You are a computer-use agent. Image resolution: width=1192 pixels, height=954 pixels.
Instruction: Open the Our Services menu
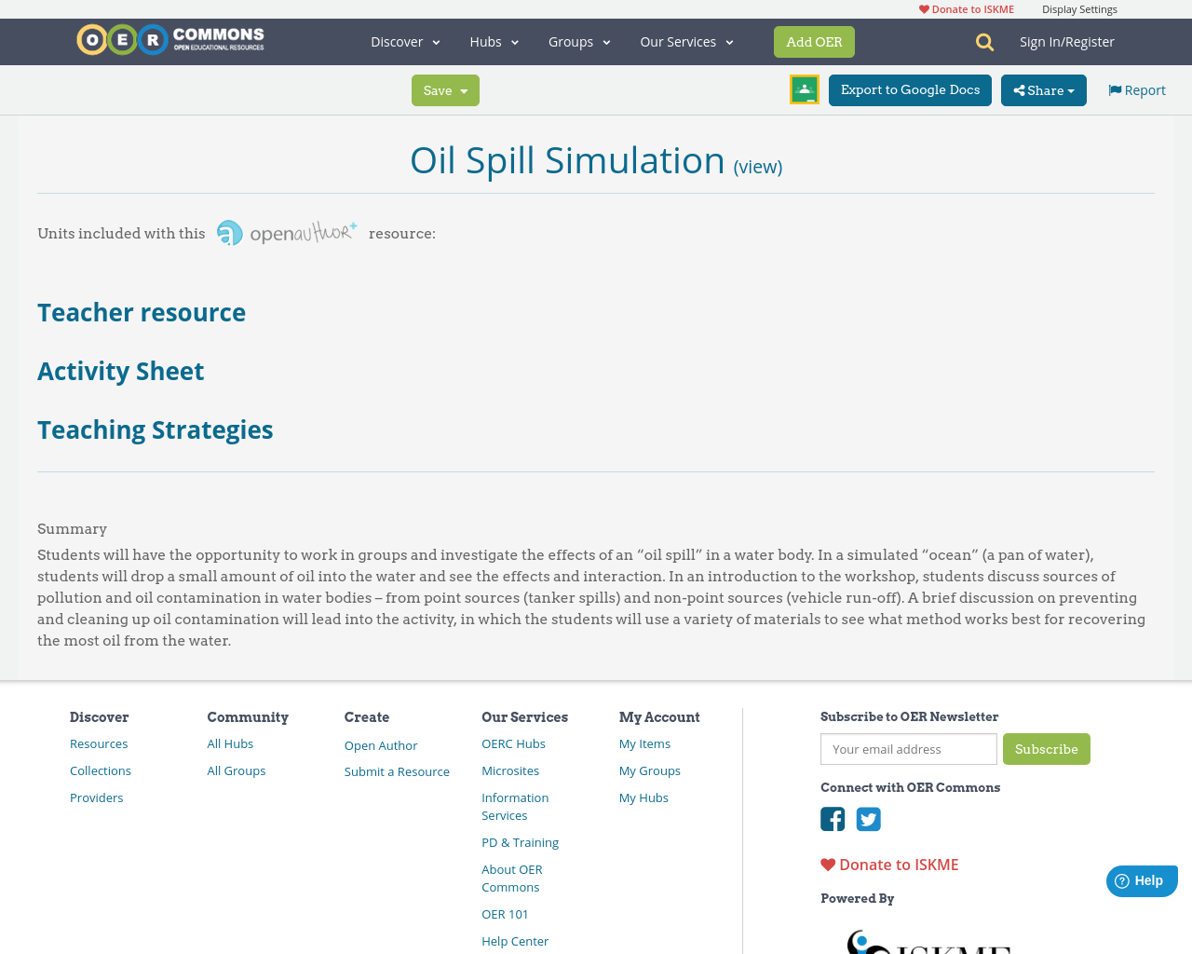coord(685,40)
